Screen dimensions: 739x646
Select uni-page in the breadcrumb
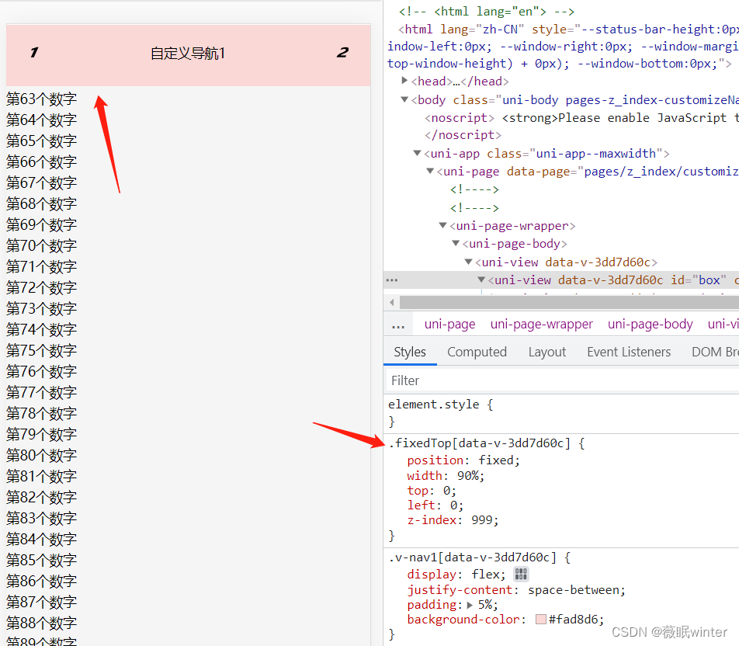pos(449,325)
